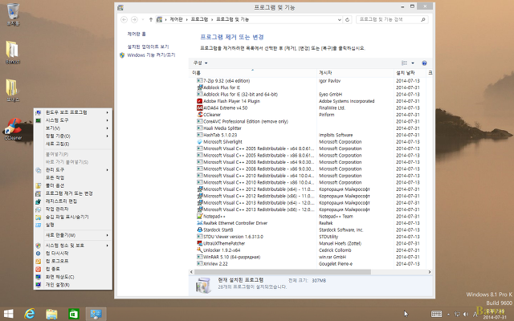The width and height of the screenshot is (514, 321).
Task: Expand the 시스템 청소 및 보호 submenu
Action: coord(73,246)
